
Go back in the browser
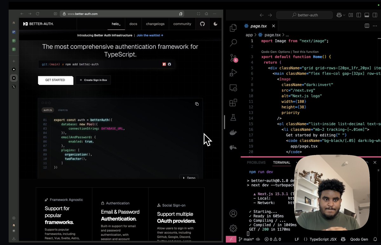click(x=22, y=14)
